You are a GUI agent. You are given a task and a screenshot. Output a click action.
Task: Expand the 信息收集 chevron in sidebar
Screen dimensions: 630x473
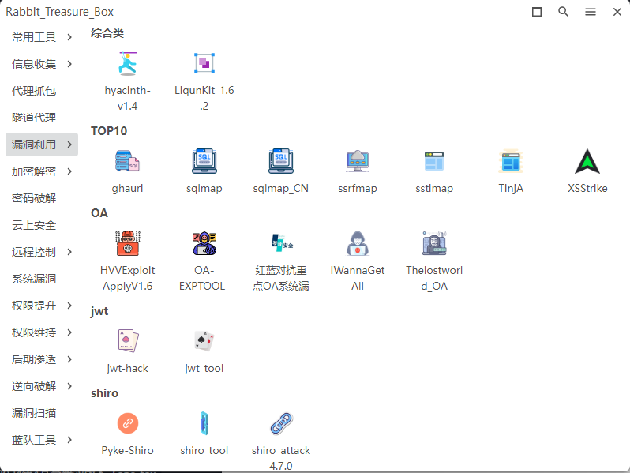(x=70, y=64)
